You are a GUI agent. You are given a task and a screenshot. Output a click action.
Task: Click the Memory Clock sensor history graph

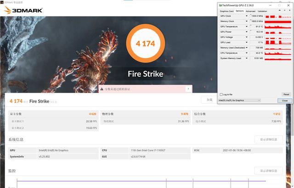tap(278, 22)
